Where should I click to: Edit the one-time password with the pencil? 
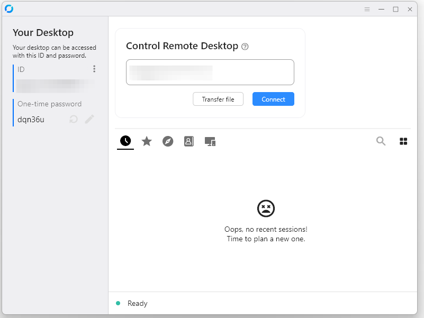coord(89,119)
